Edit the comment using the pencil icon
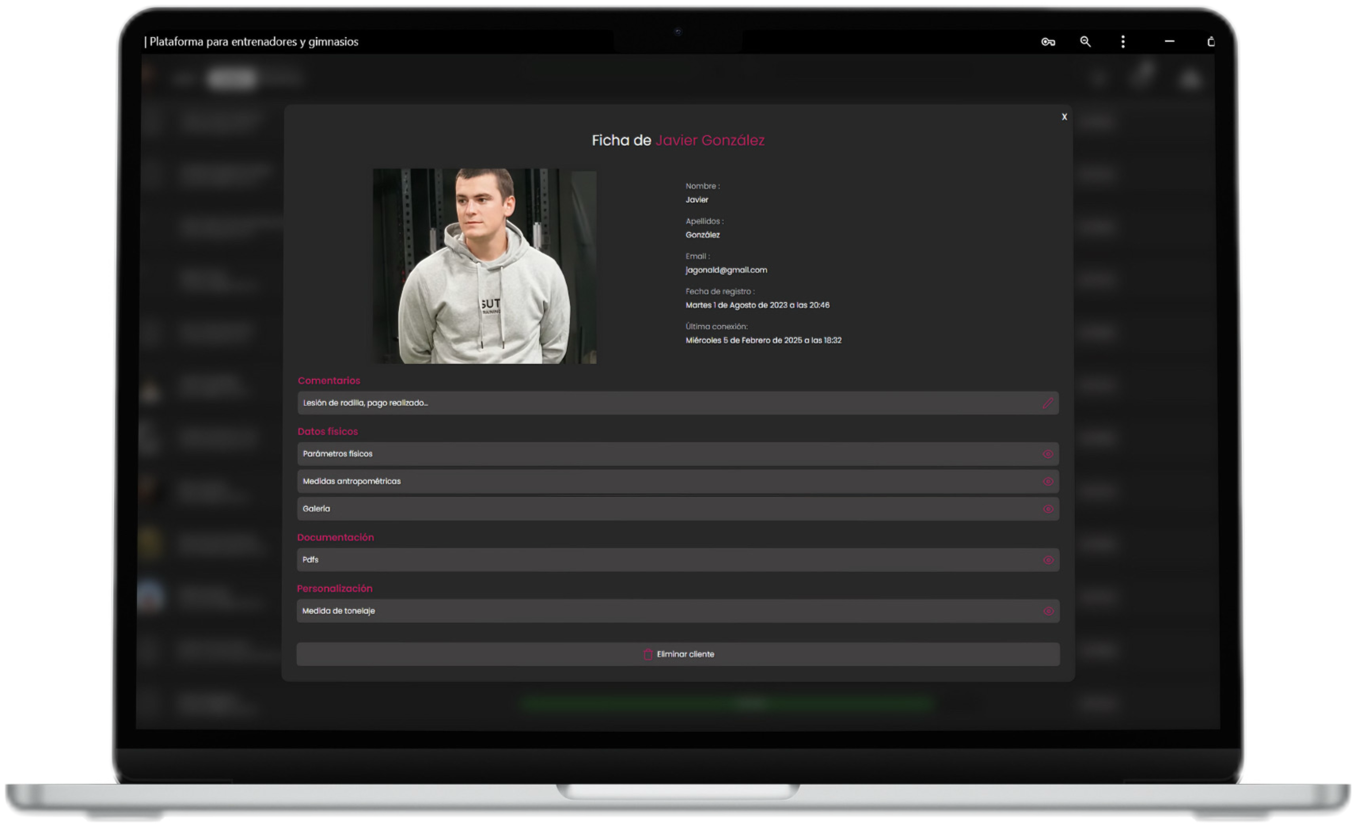The image size is (1356, 826). coord(1048,403)
